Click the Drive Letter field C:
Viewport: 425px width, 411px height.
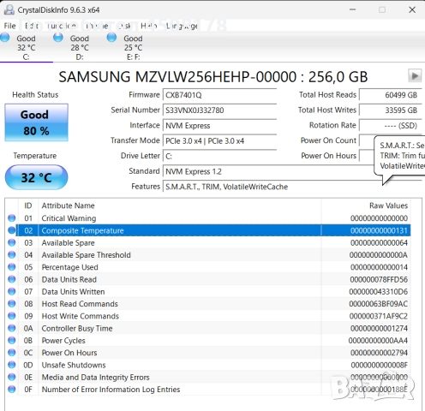point(219,157)
